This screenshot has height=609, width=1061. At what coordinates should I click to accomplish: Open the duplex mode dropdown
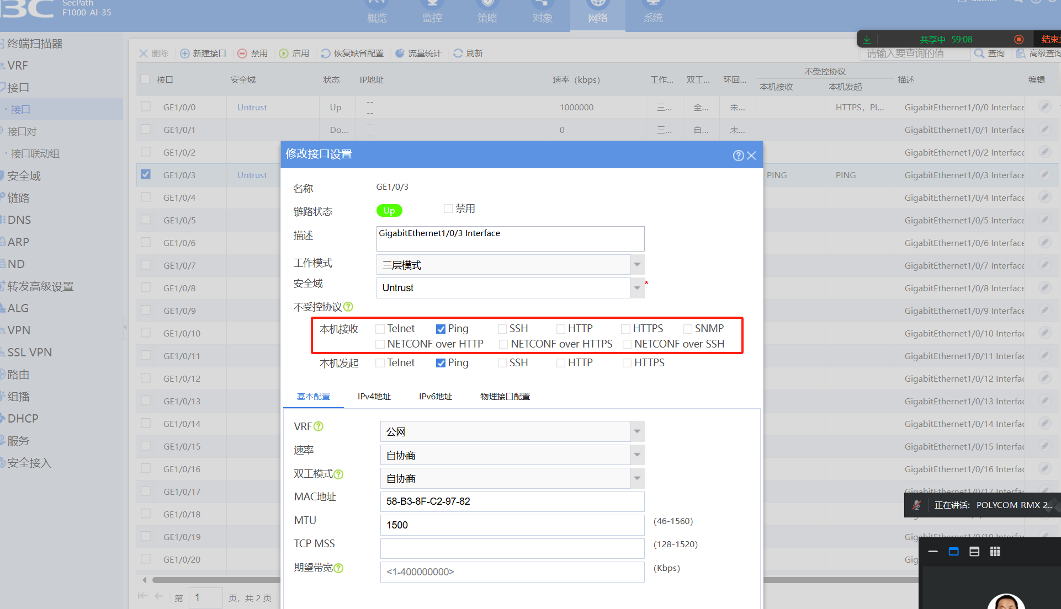(x=637, y=478)
